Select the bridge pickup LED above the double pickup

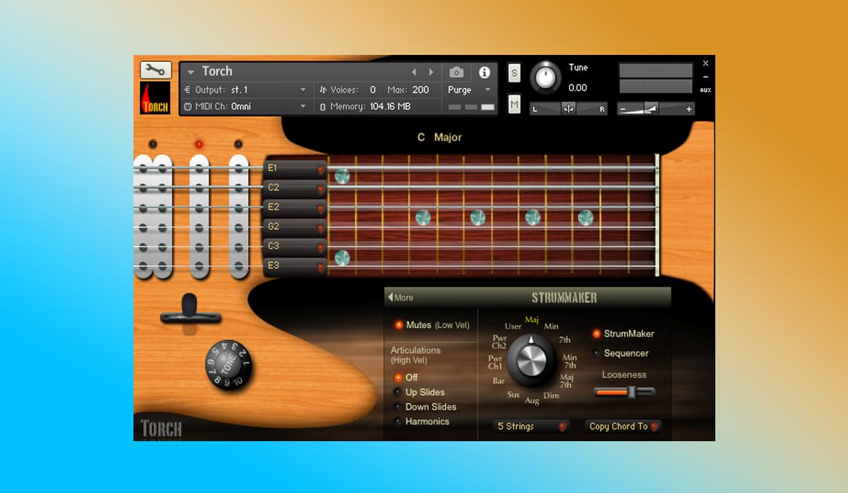(152, 144)
